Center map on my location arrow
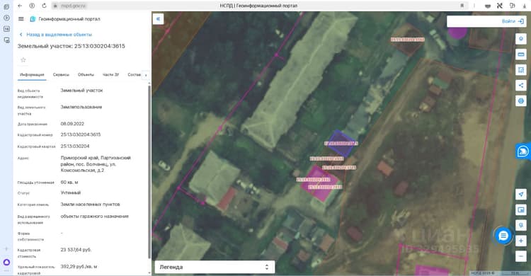This screenshot has width=531, height=276. (521, 194)
